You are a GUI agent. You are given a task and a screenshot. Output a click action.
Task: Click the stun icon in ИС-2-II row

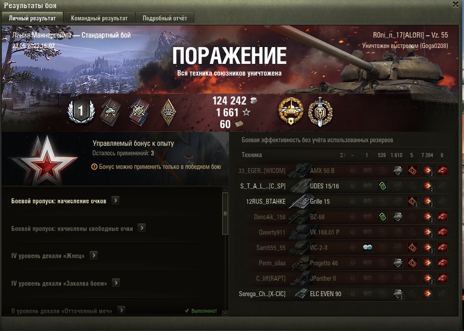pos(367,248)
